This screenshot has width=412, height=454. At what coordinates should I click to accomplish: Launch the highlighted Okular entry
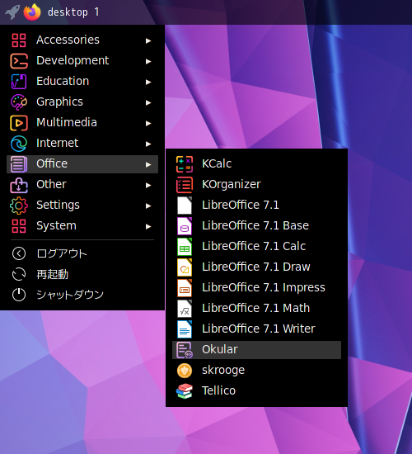coord(256,350)
